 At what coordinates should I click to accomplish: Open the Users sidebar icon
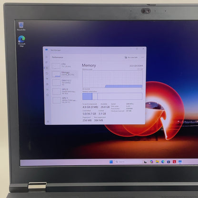pos(47,84)
